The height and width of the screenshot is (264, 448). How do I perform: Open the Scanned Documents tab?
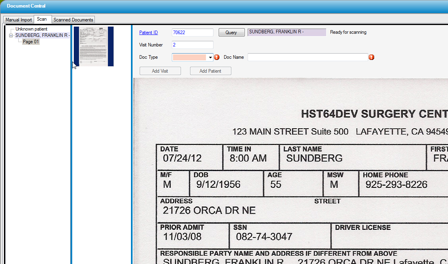tap(73, 19)
